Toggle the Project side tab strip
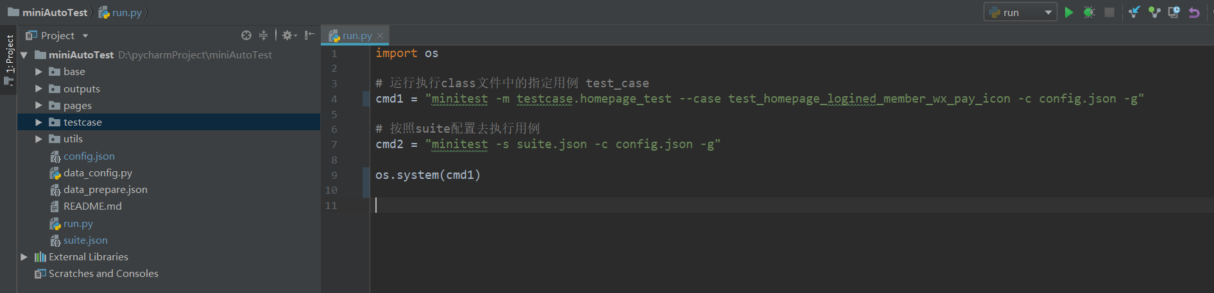This screenshot has width=1214, height=293. click(x=9, y=60)
